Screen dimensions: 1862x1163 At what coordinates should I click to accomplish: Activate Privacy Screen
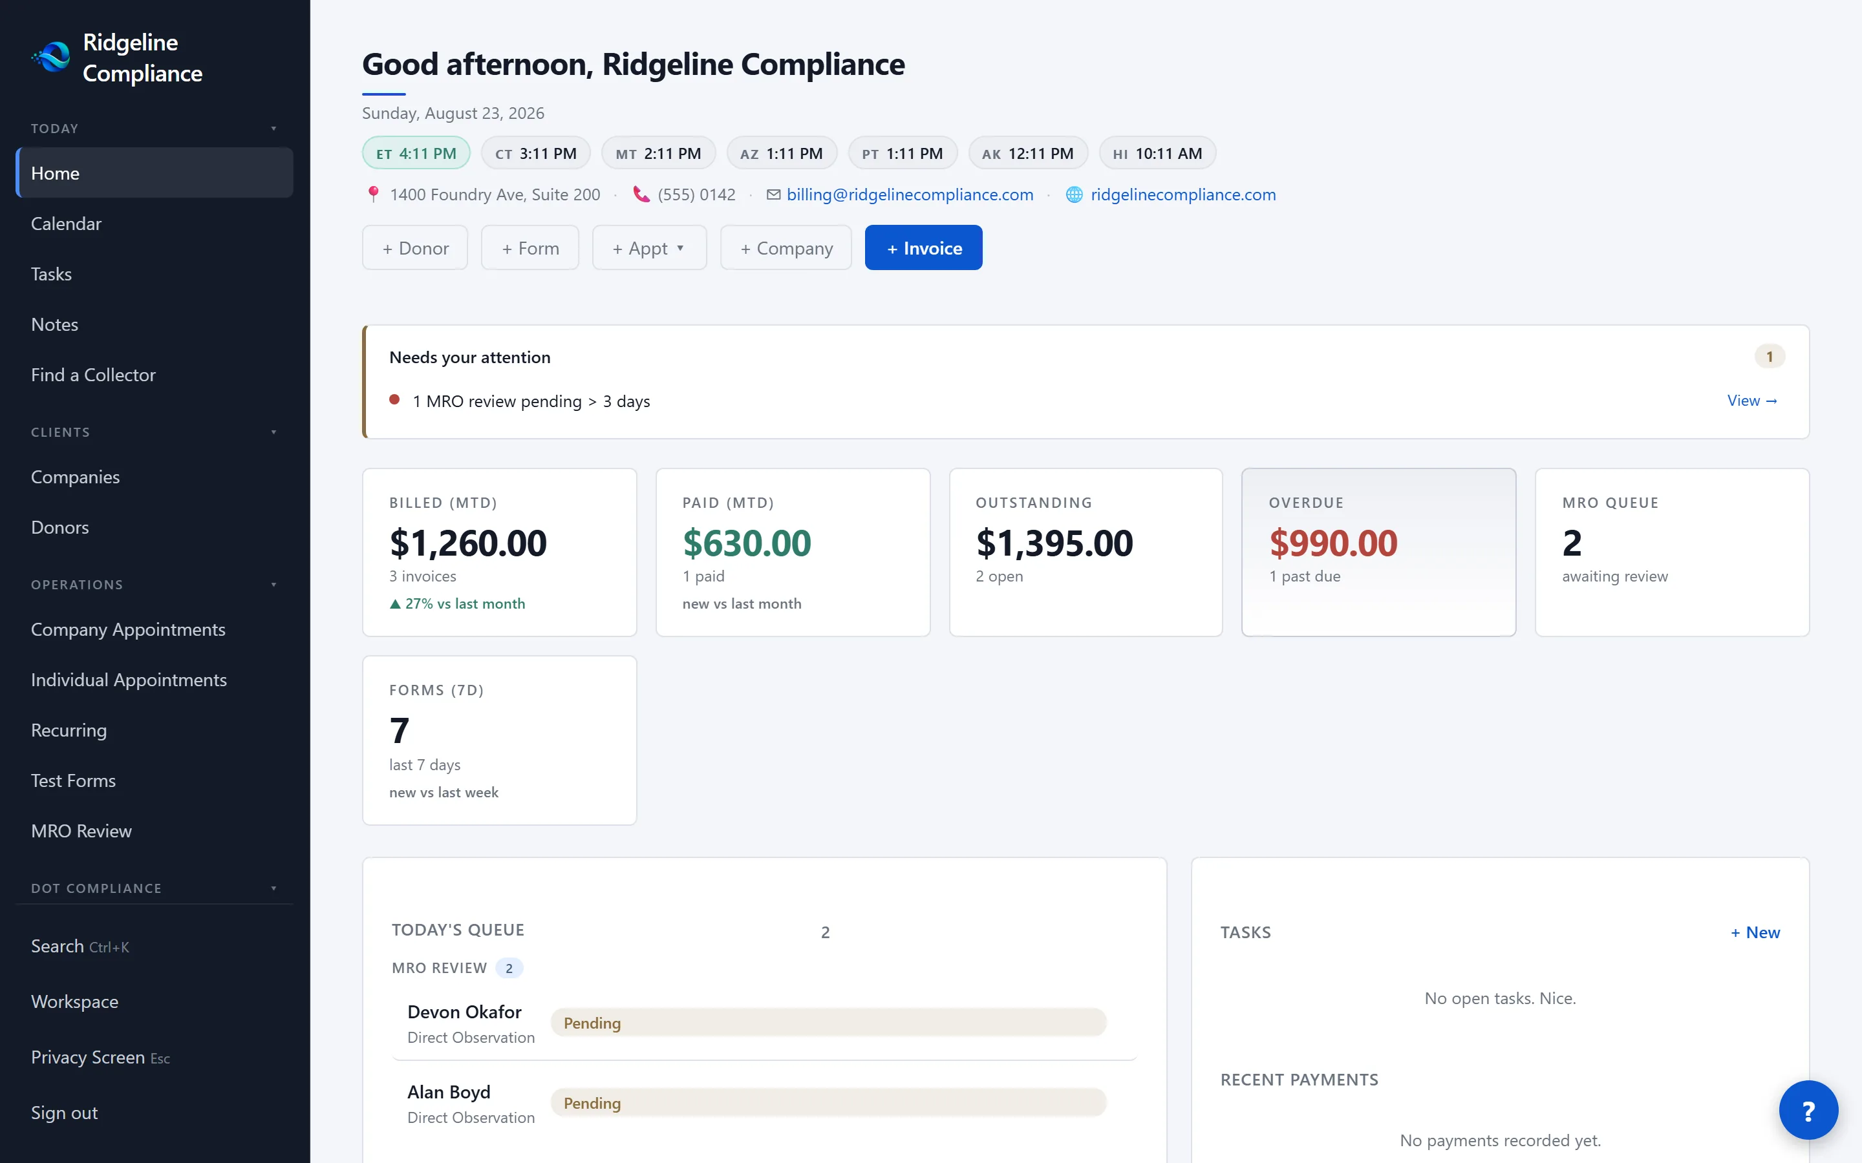pos(154,1058)
